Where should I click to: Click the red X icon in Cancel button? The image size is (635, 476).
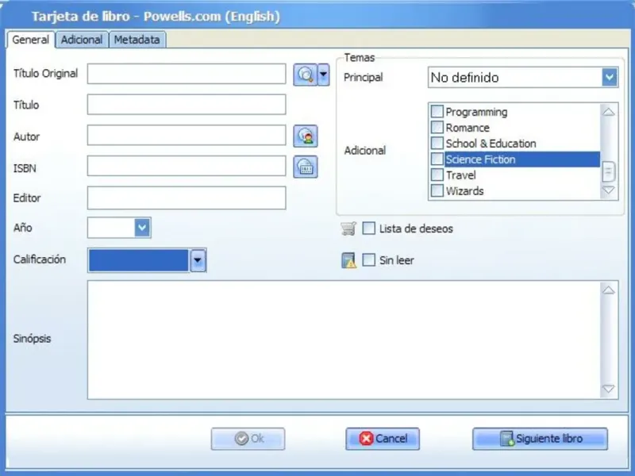(366, 439)
